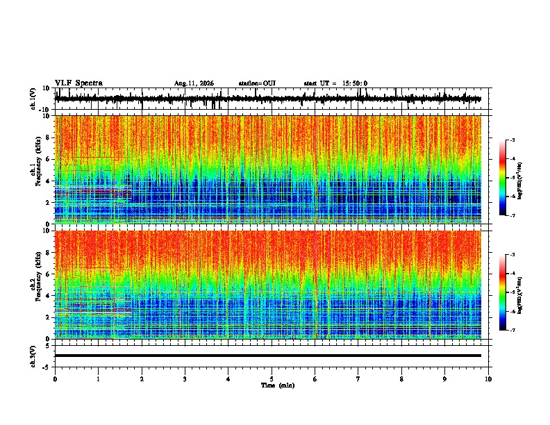Viewport: 550px width, 425px height.
Task: Click the time axis tick label "6"
Action: 315,378
